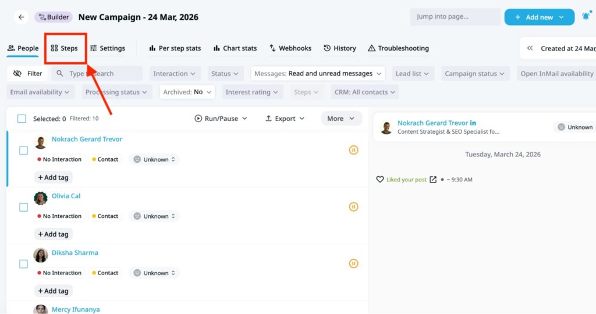Click the LinkedIn icon beside Nokrach's name
The image size is (596, 314).
(473, 123)
